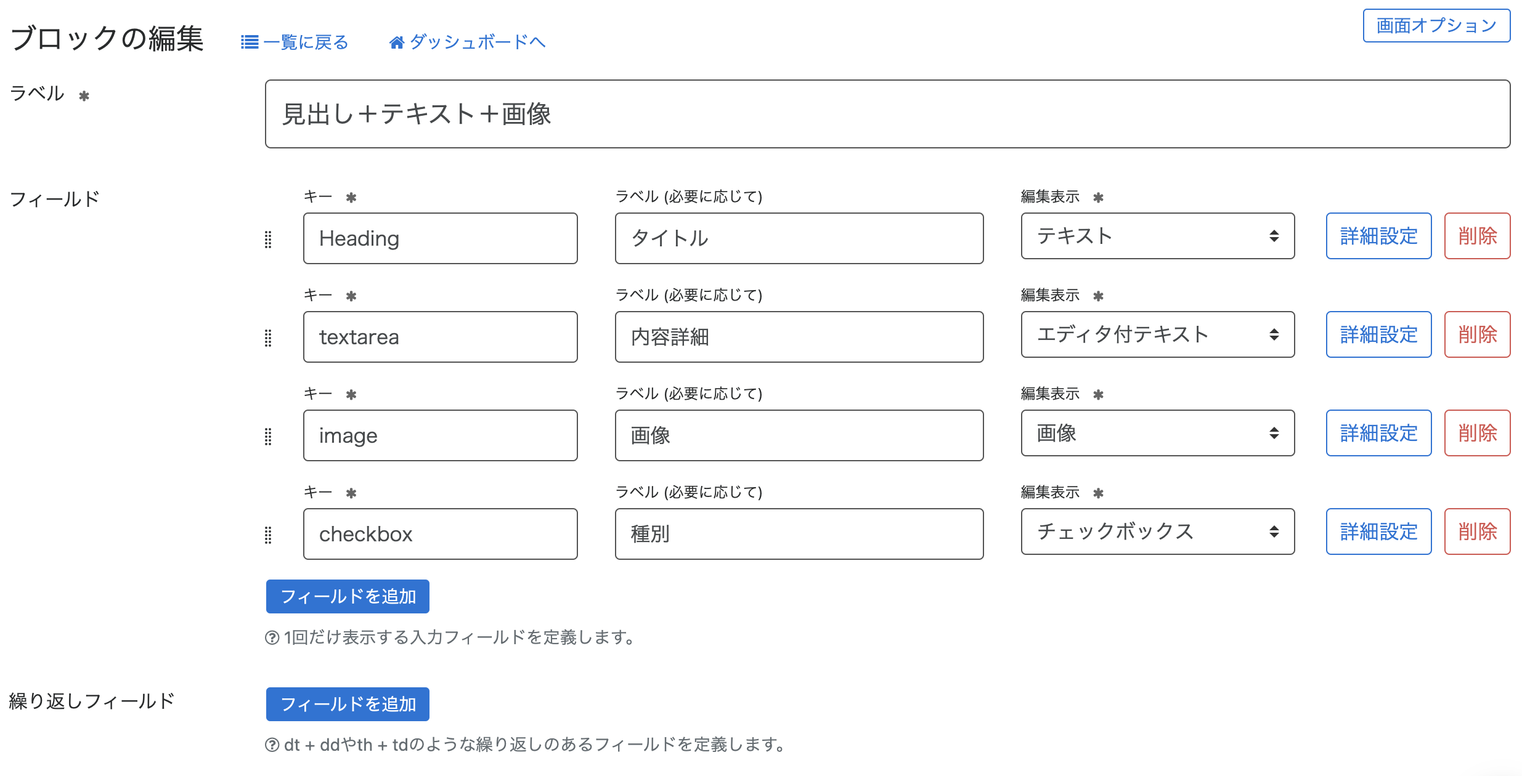
Task: Click フィールドを追加 under the field list
Action: coord(347,596)
